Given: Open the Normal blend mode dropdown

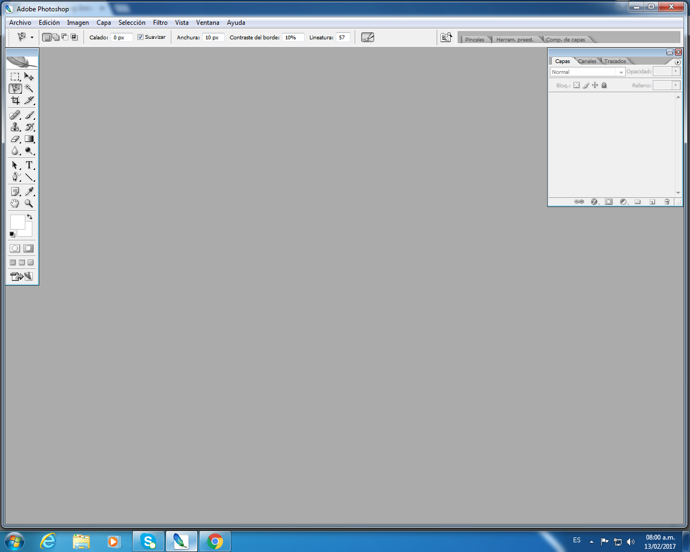Looking at the screenshot, I should 588,72.
